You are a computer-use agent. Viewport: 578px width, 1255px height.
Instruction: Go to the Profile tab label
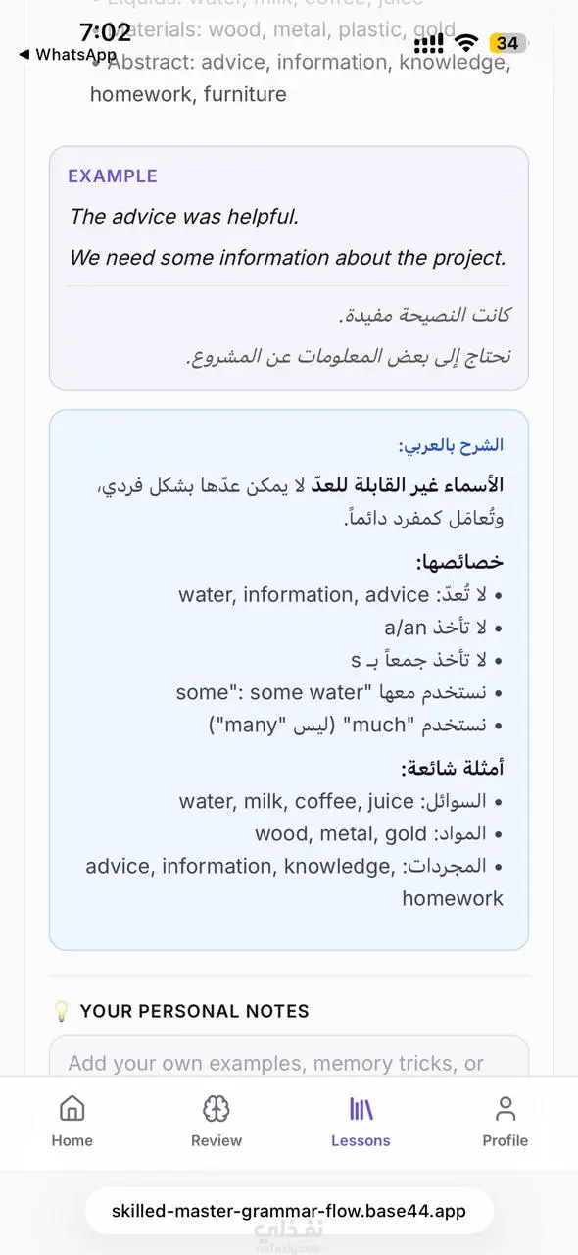[x=506, y=1140]
